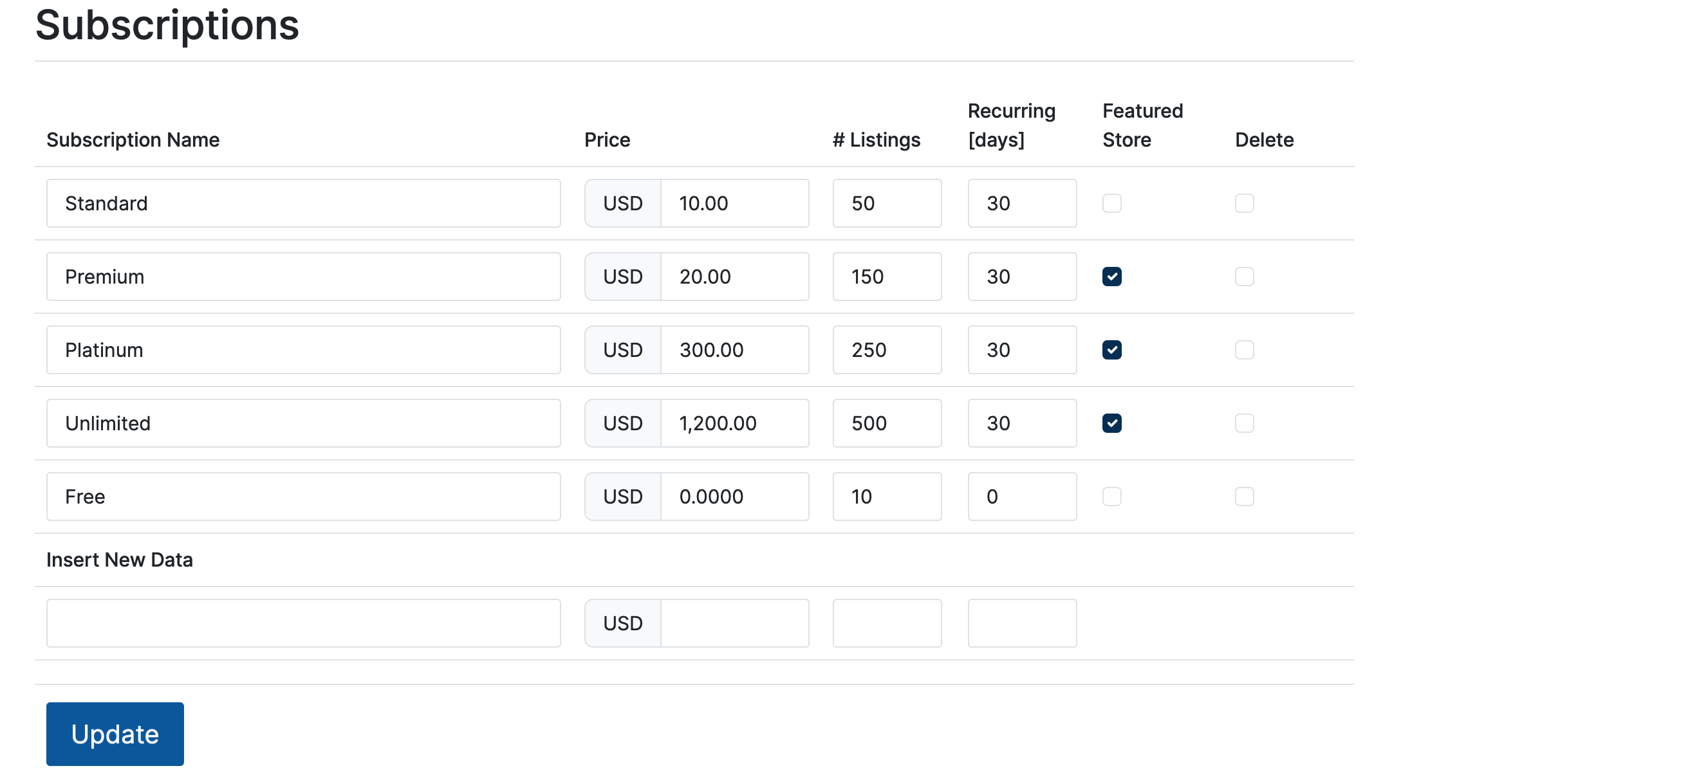Tick Delete checkbox for Platinum row

click(1244, 350)
